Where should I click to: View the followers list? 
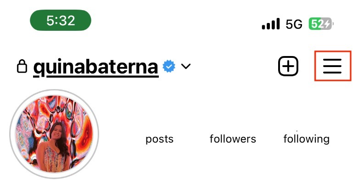(x=233, y=139)
